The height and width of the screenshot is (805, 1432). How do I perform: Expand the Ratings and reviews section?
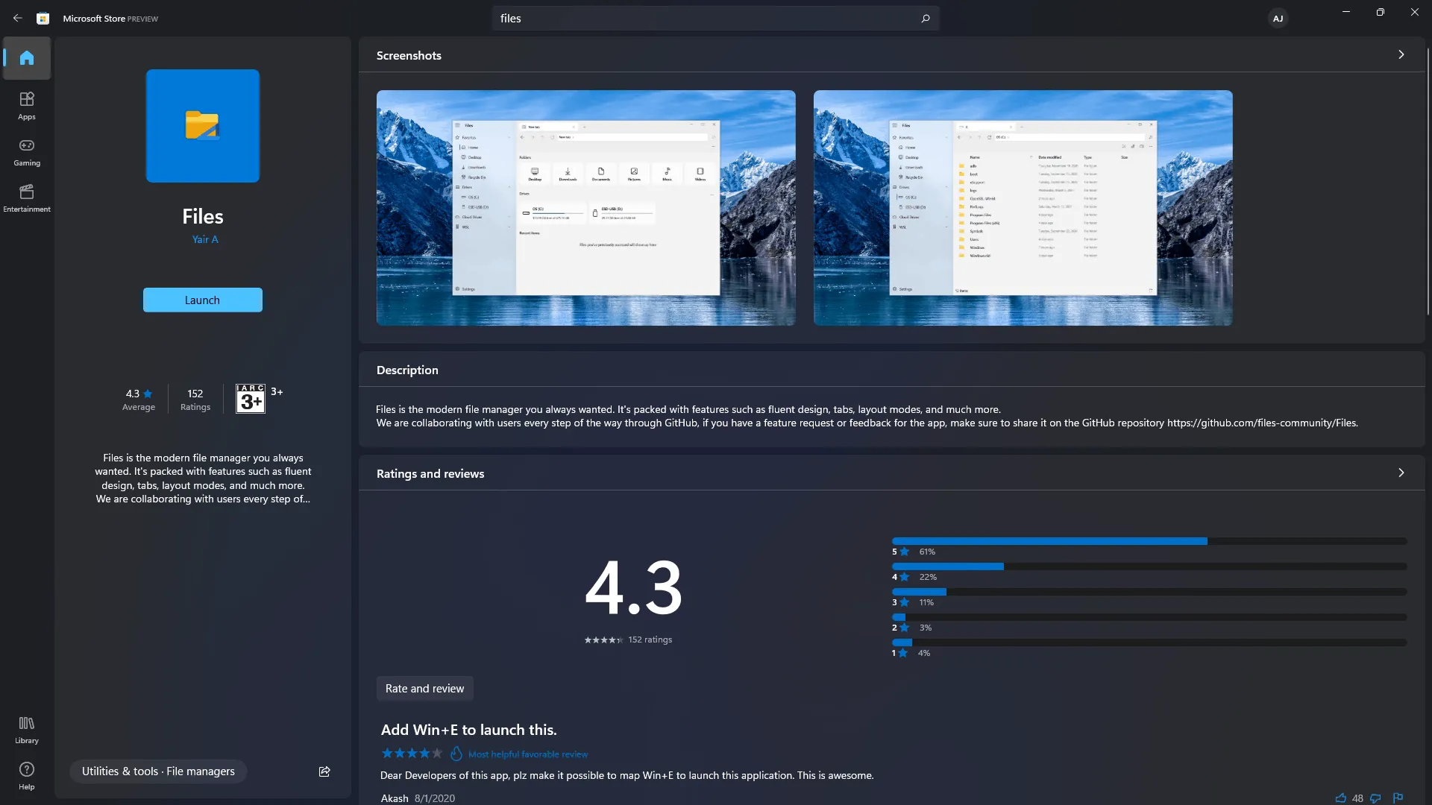coord(1401,473)
